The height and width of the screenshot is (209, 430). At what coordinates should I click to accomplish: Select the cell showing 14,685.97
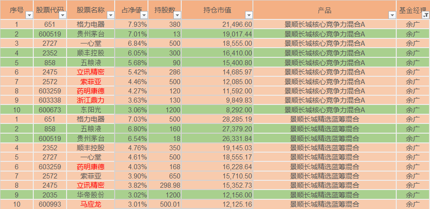[x=217, y=72]
